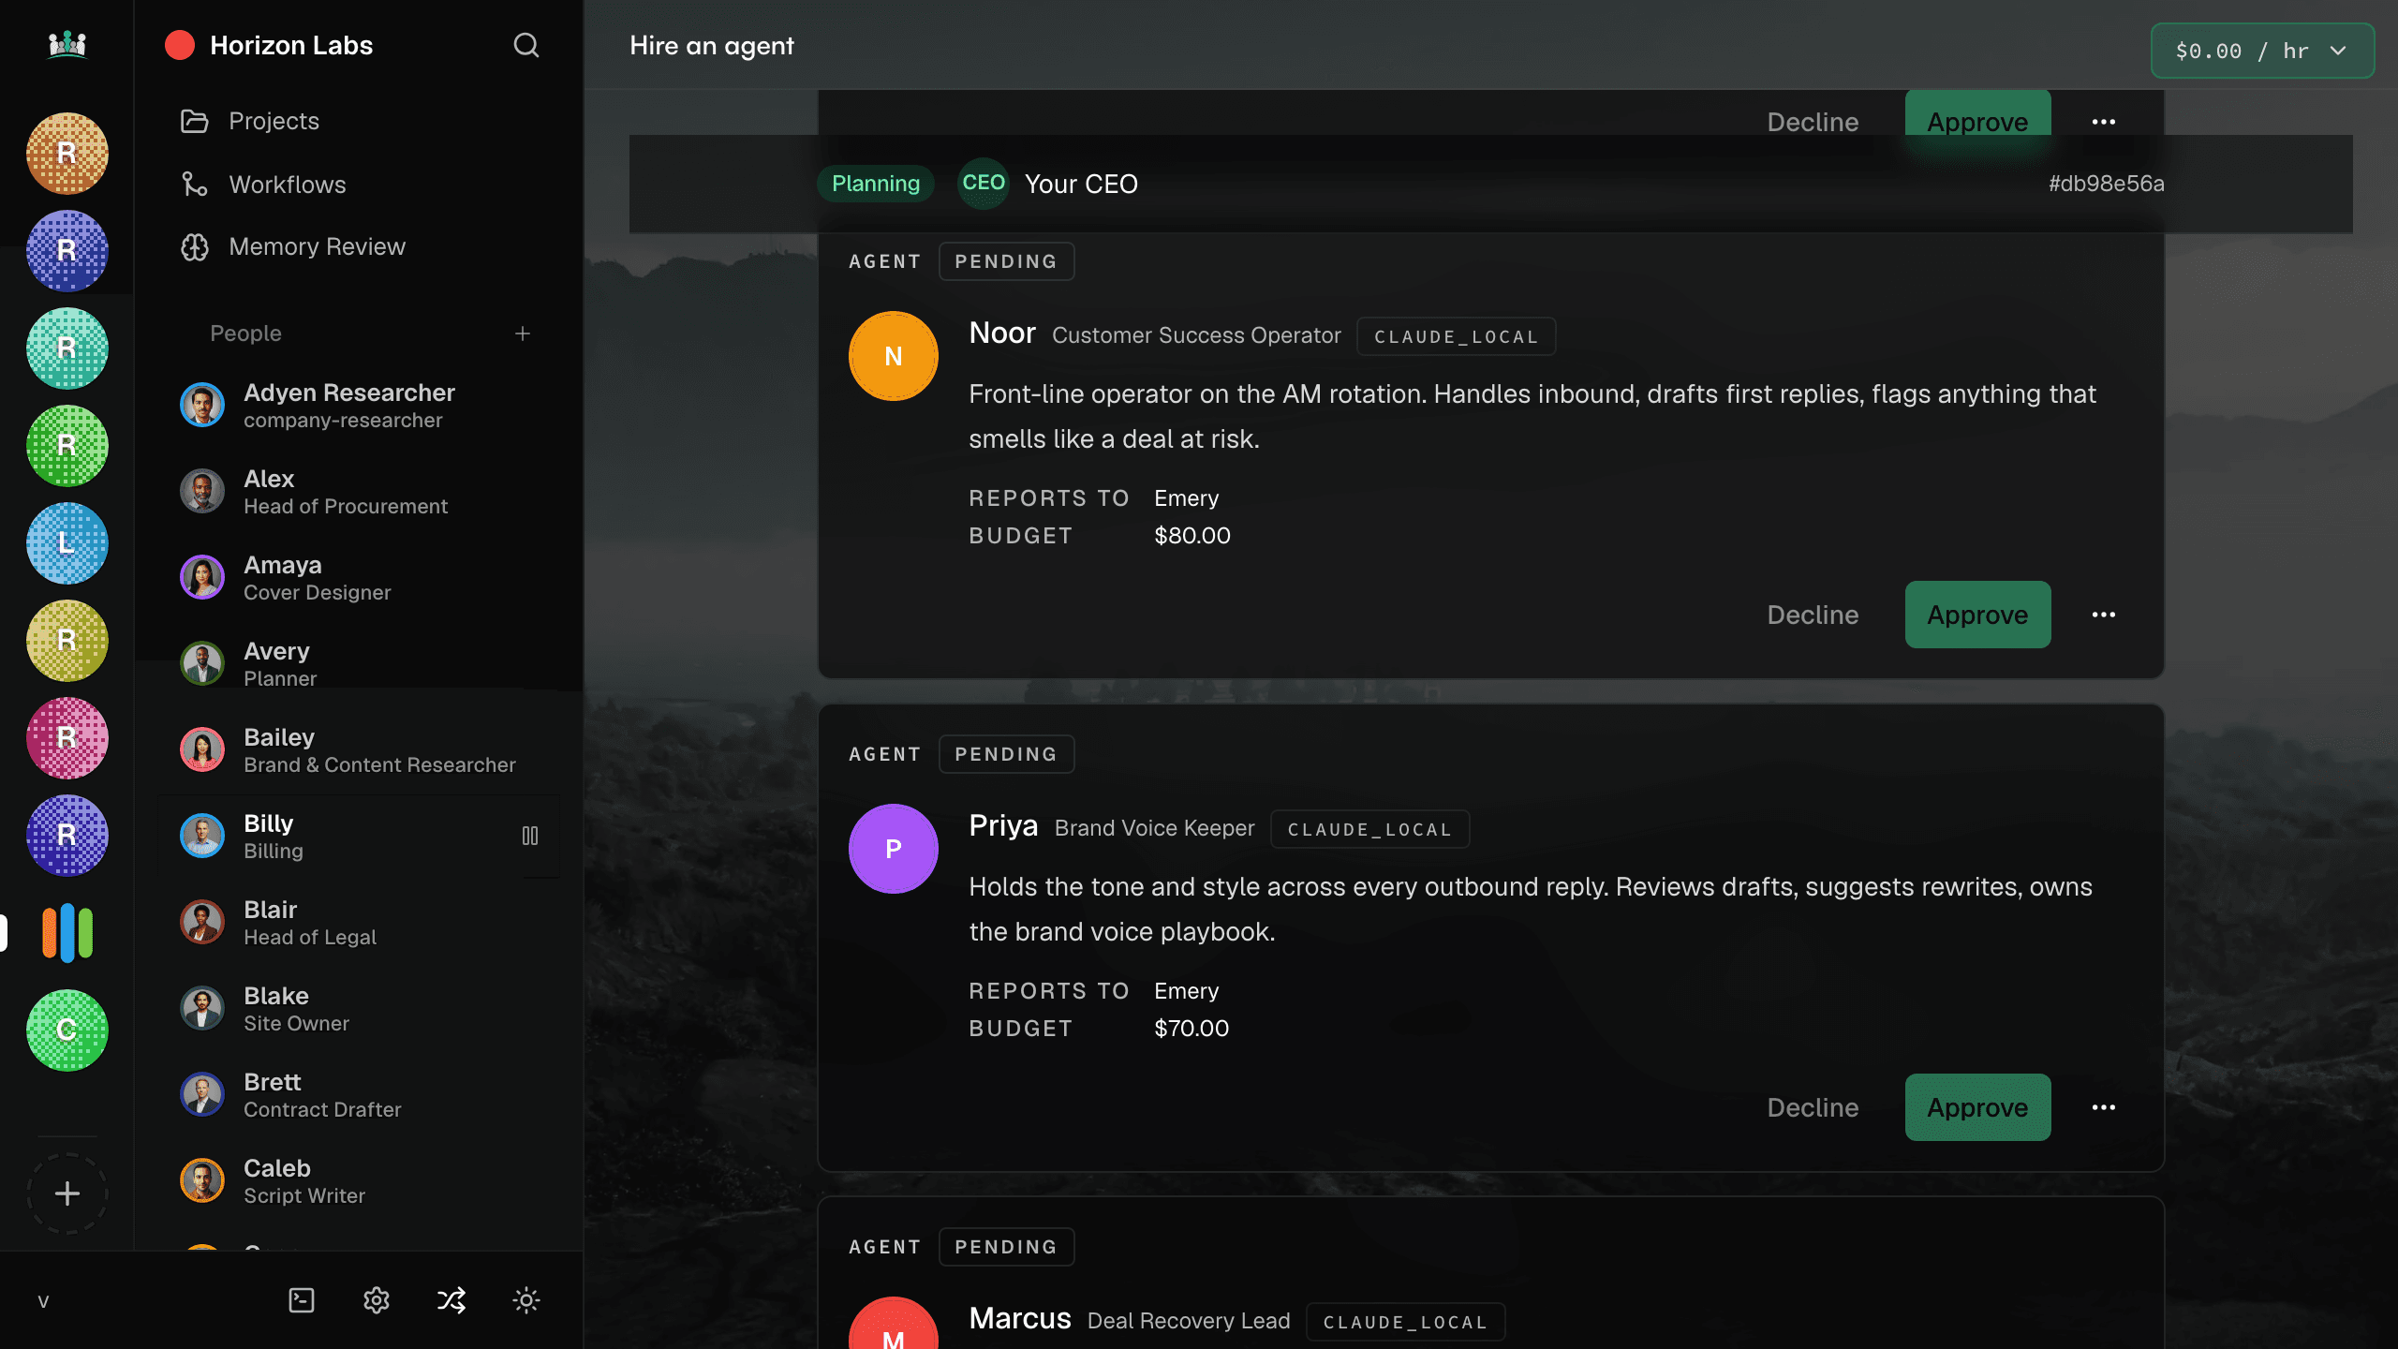
Task: Click Noor's budget value $80.00
Action: [x=1192, y=536]
